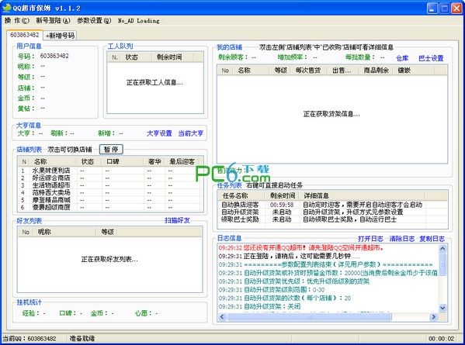Click the log horizontal scrollbar left arrow
Screen dimensions: 465x345
[222, 317]
